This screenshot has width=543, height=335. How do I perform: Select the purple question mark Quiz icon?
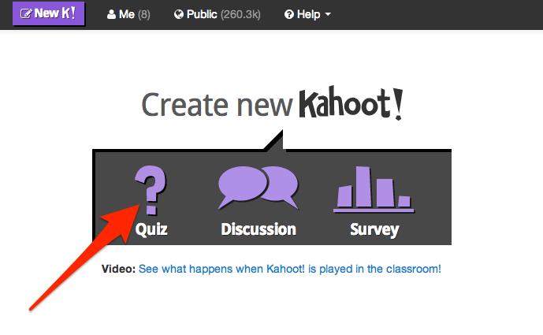[x=151, y=190]
